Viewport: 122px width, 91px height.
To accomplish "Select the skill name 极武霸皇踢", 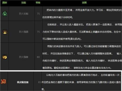I will click(x=23, y=82).
